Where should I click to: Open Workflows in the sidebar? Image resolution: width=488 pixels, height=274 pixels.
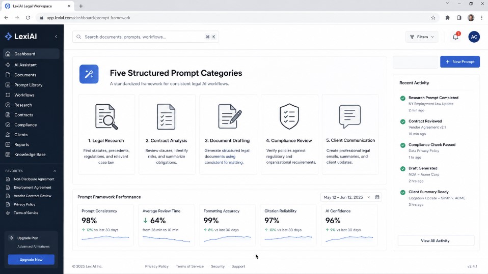[24, 95]
